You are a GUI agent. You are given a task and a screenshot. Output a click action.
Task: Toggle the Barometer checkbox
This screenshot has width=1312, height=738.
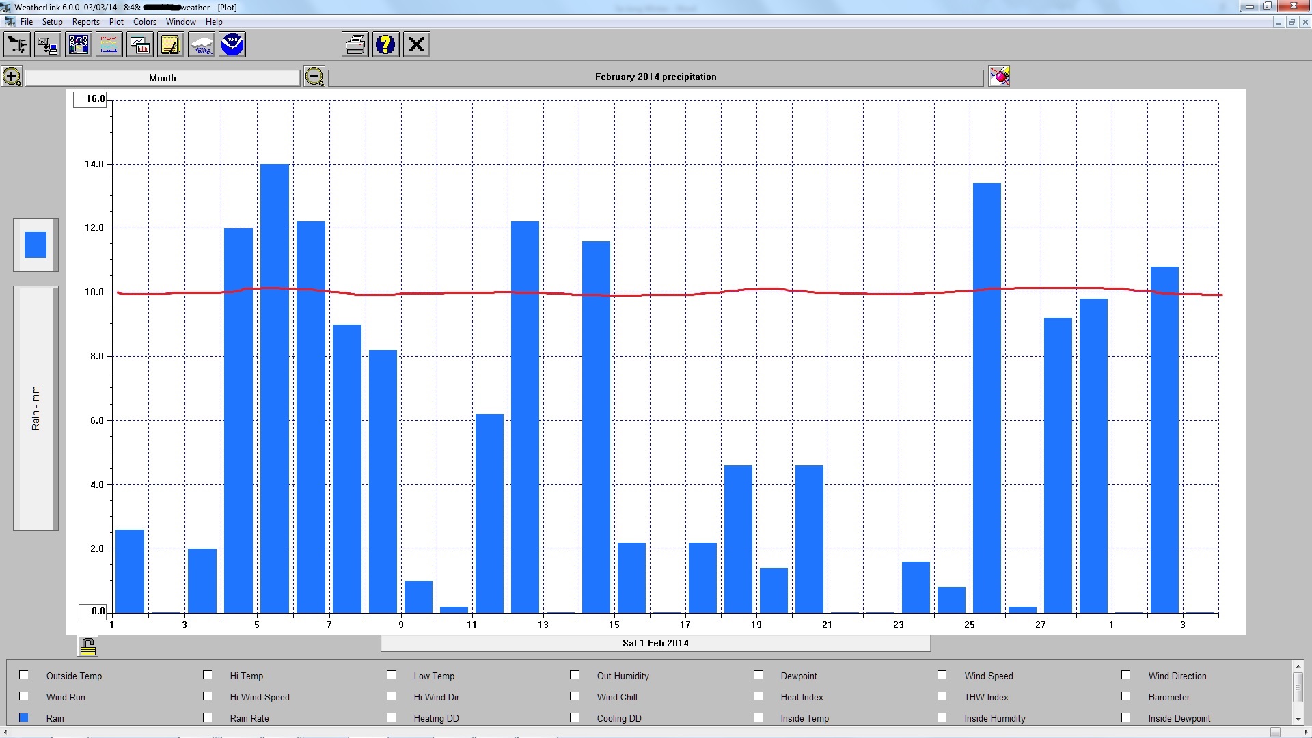coord(1126,696)
